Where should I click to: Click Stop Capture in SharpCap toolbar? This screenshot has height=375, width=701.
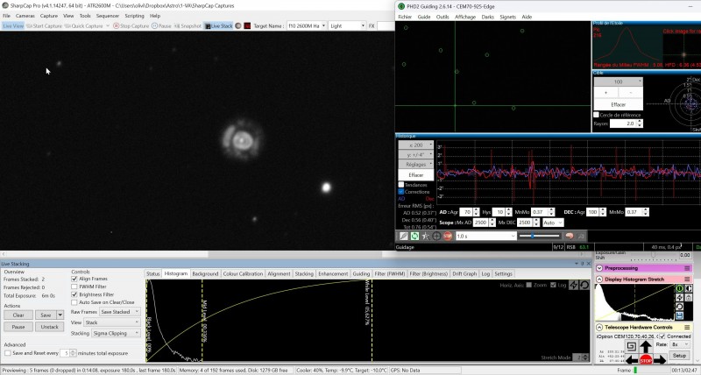[131, 26]
